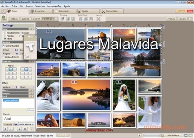
Task: Open the Inserte menu
Action: tap(29, 6)
